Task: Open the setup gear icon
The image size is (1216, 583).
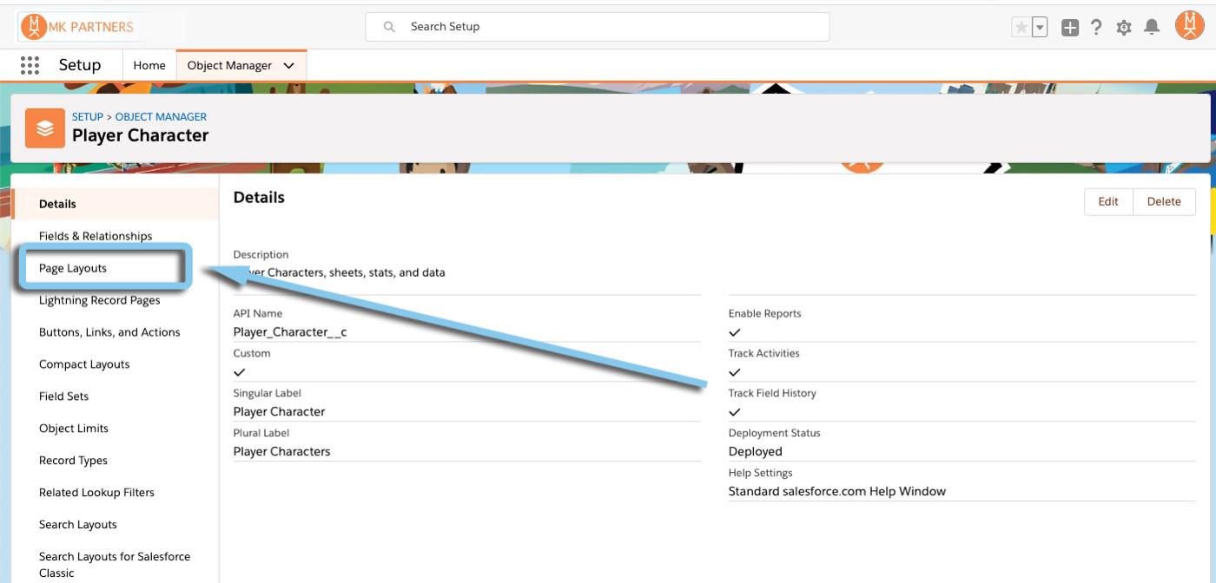Action: coord(1124,27)
